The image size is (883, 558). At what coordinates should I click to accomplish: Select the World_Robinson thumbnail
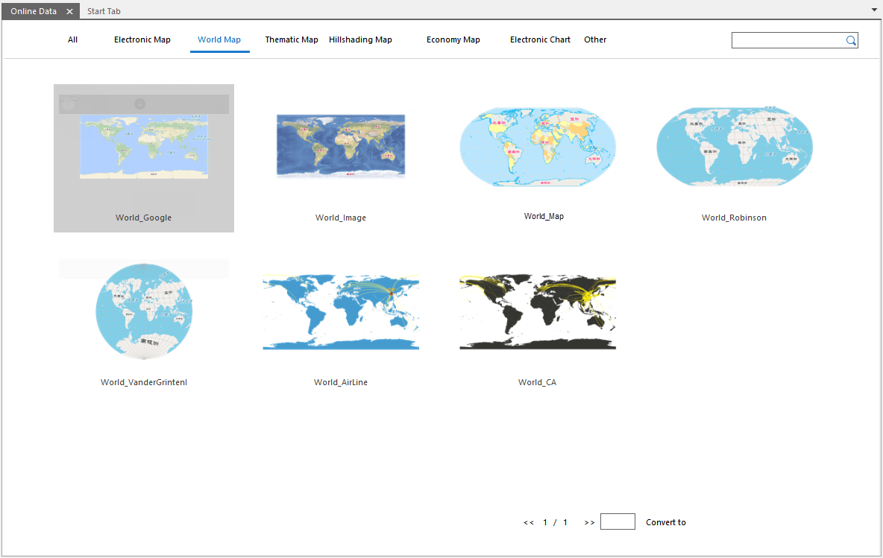point(735,147)
